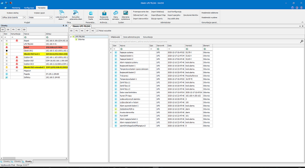Click Szablon OSZ red communication icon
The image size is (305, 168).
[x=17, y=61]
